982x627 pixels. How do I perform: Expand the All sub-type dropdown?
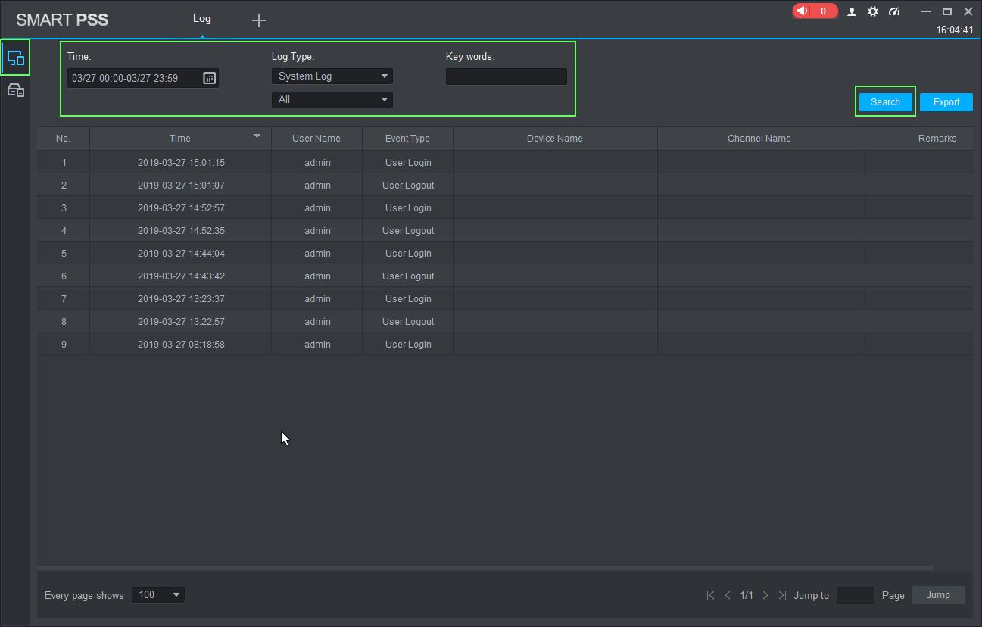pos(332,99)
